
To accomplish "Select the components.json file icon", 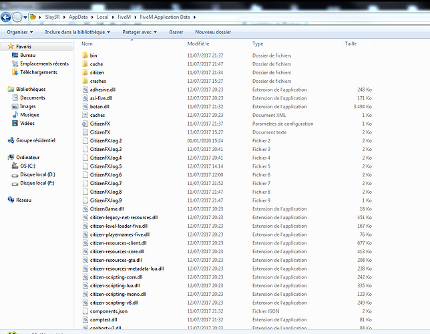I will (x=85, y=311).
